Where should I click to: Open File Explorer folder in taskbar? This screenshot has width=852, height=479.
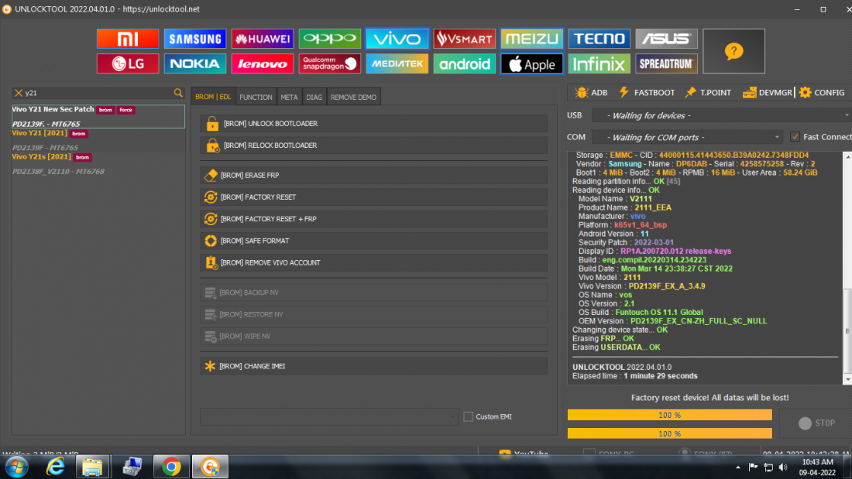(x=92, y=467)
